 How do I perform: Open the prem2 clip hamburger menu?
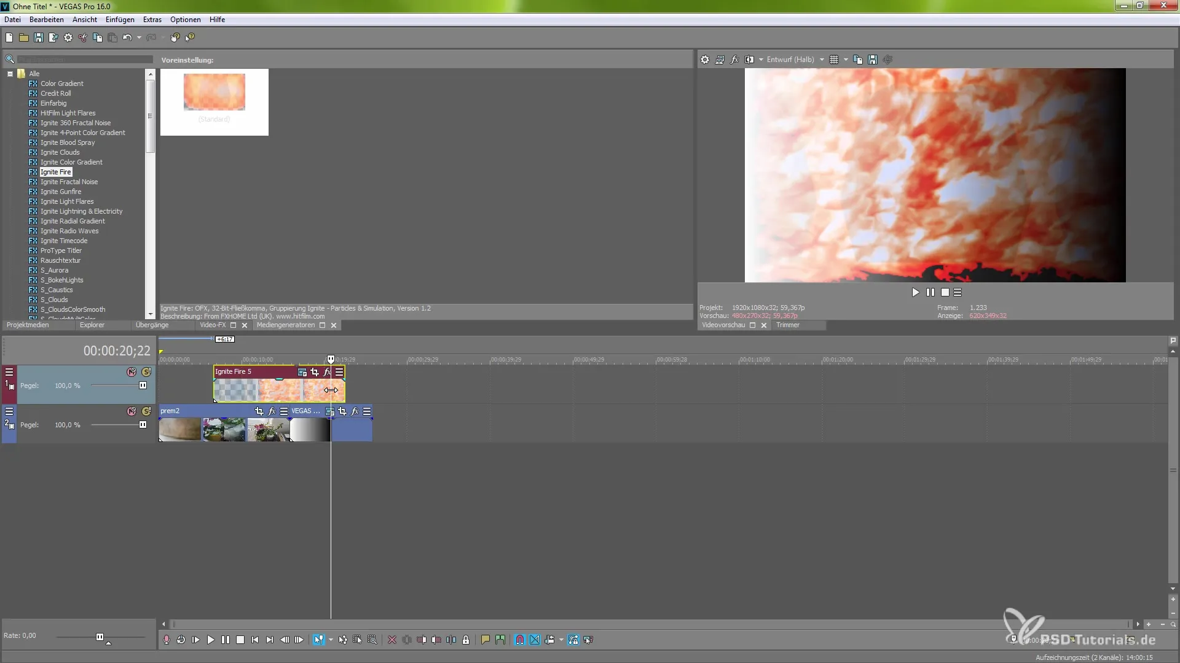284,411
